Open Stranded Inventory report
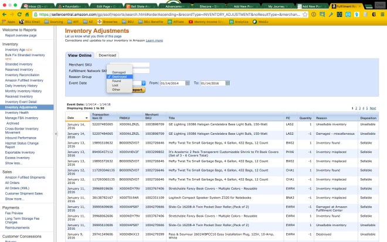This screenshot has height=242, width=387. pos(19,64)
